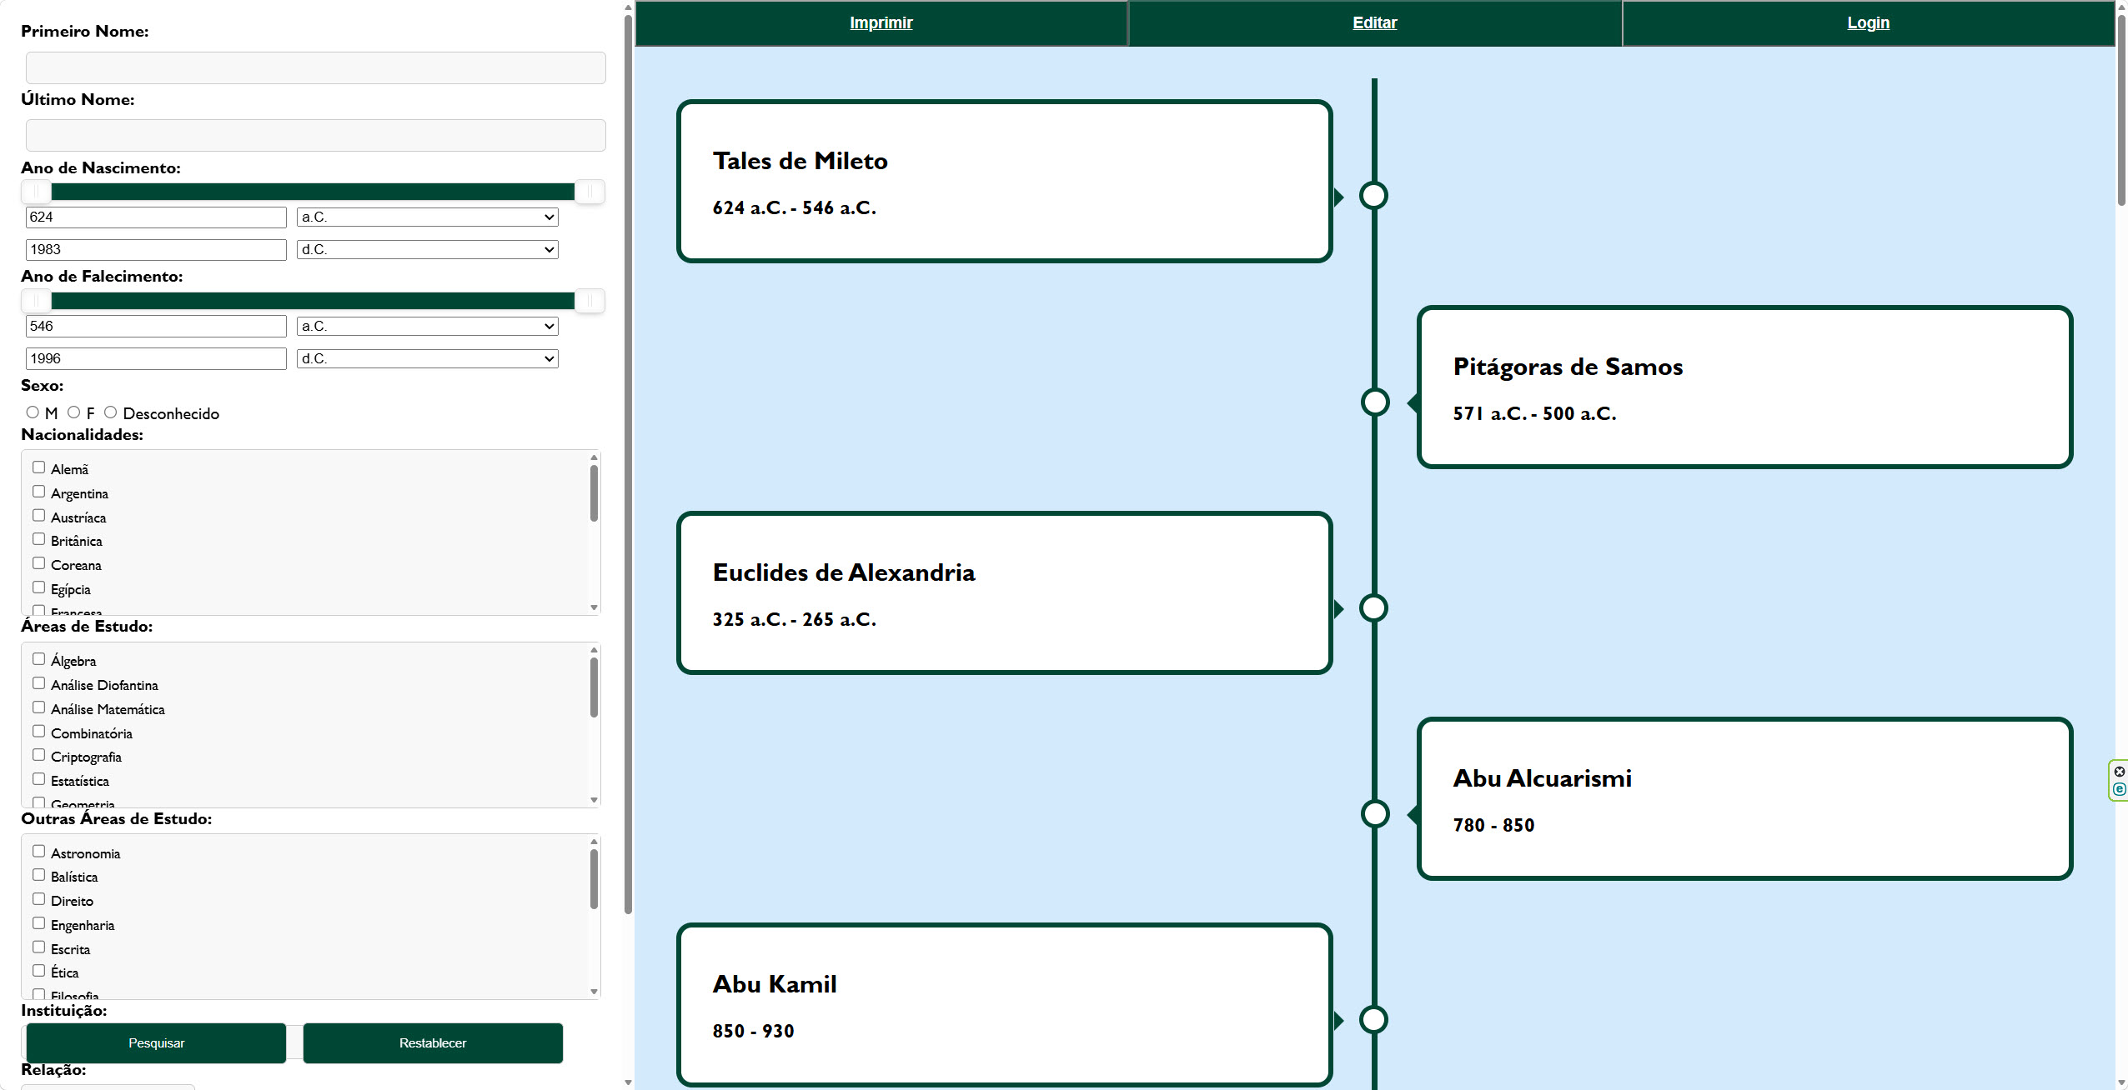Open the Pitágoras de Samos card

pos(1744,387)
